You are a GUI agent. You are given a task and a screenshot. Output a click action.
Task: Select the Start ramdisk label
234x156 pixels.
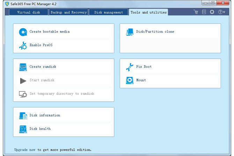click(42, 80)
